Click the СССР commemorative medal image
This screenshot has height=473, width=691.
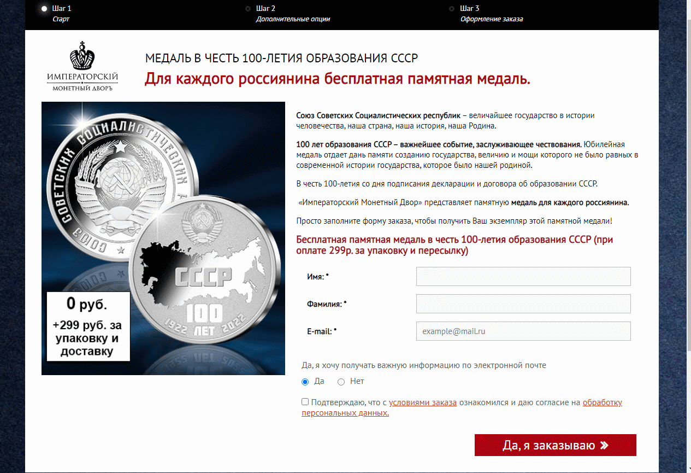163,238
